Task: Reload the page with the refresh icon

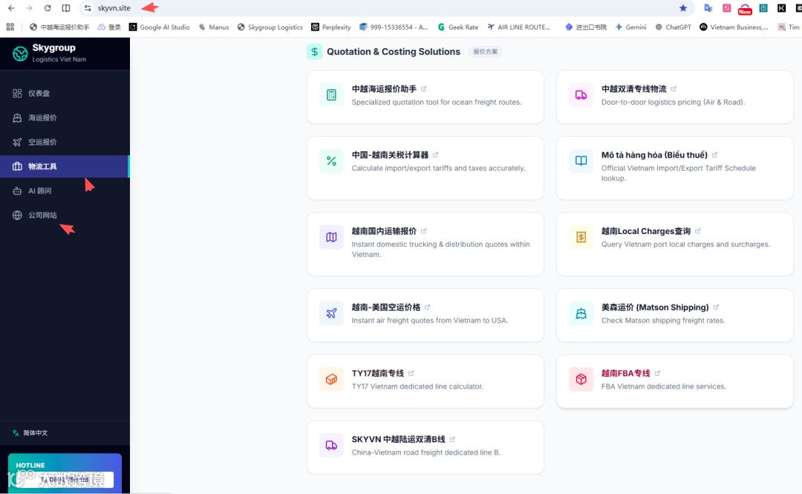Action: pos(48,8)
